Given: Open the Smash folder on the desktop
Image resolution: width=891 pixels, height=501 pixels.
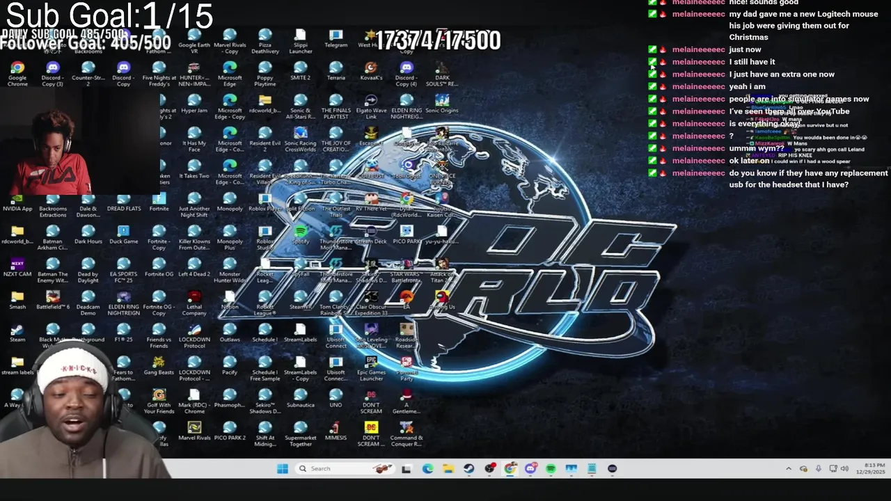Looking at the screenshot, I should 17,299.
